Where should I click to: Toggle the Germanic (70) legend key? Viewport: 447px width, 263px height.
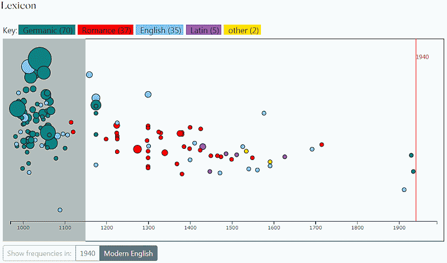(47, 30)
